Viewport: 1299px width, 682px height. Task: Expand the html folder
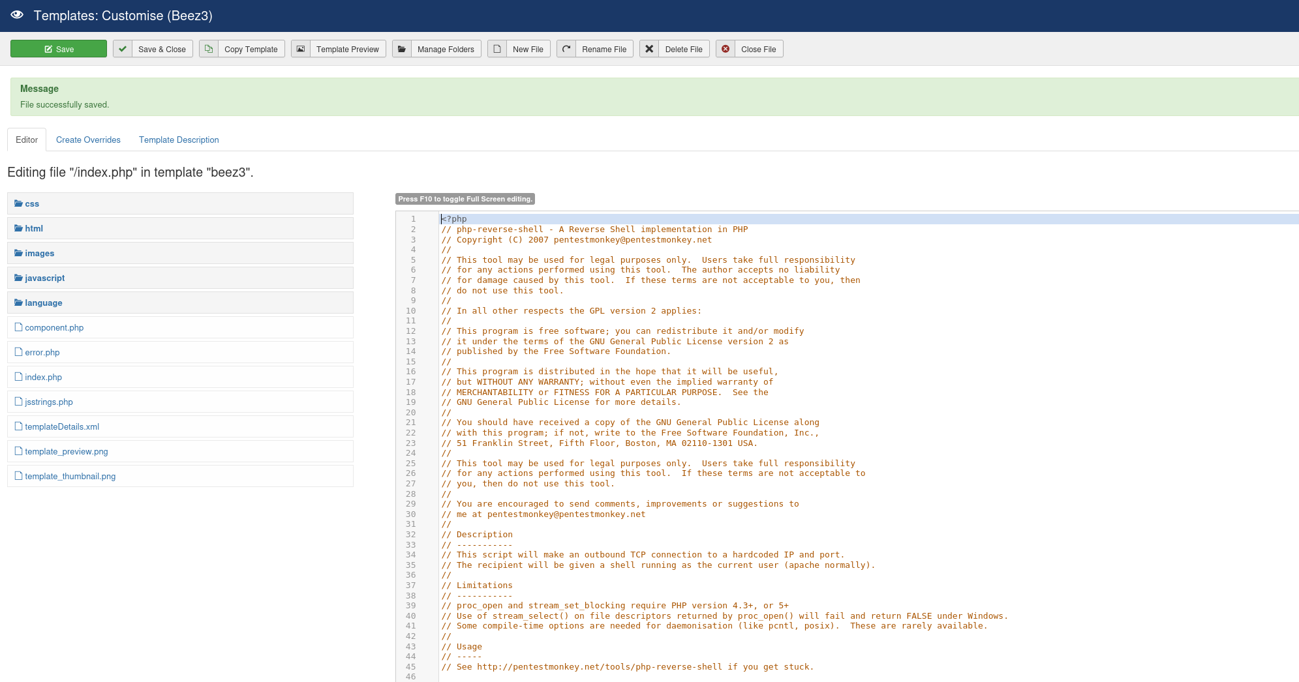click(180, 228)
